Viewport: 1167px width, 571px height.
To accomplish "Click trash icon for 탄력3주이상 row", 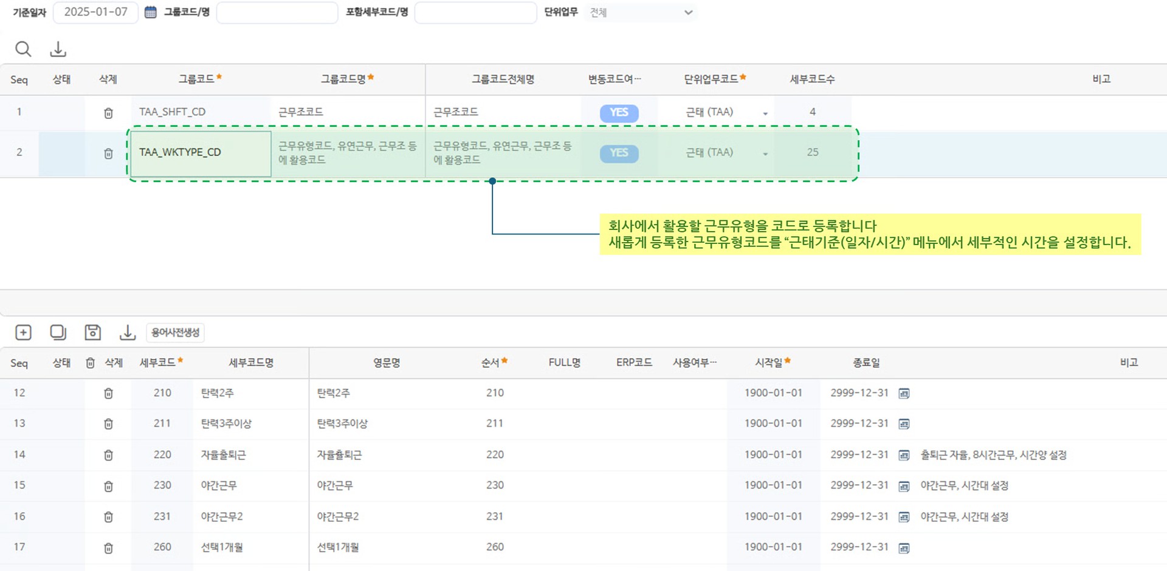I will coord(108,424).
